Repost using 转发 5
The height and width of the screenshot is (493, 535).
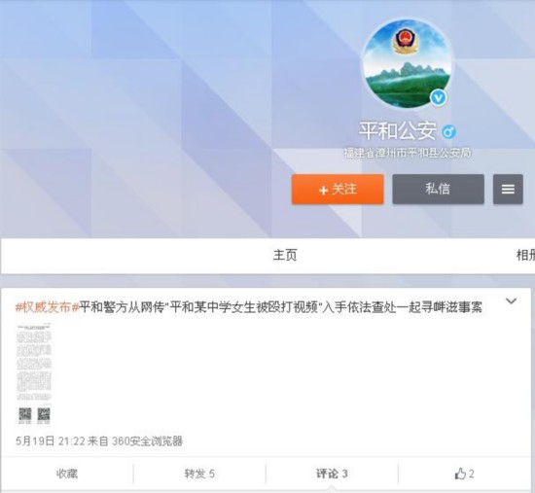coord(199,474)
